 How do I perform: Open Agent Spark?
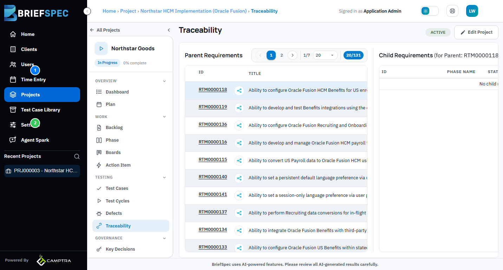click(42, 140)
